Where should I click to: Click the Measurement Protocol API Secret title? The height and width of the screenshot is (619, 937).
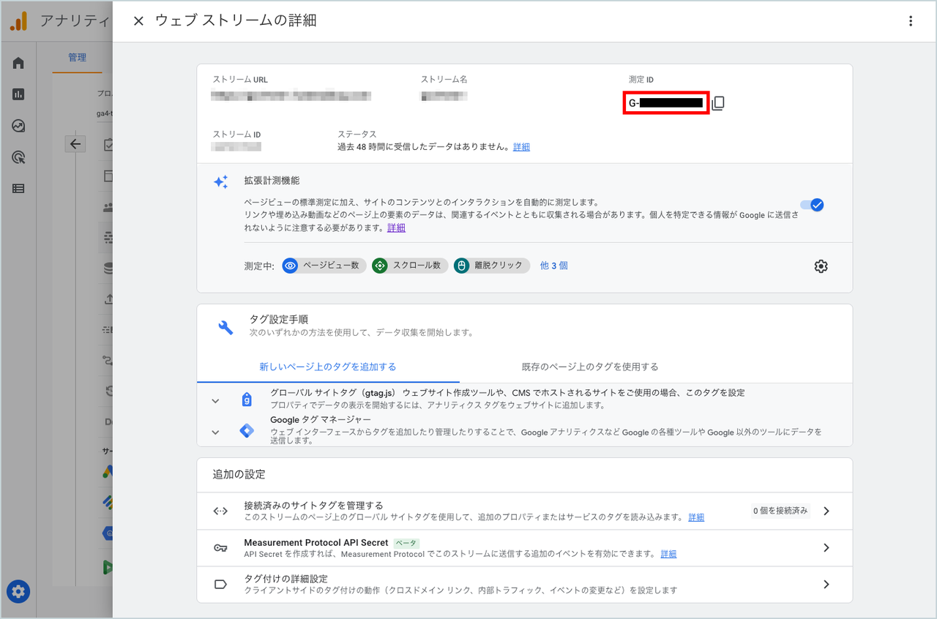point(316,543)
